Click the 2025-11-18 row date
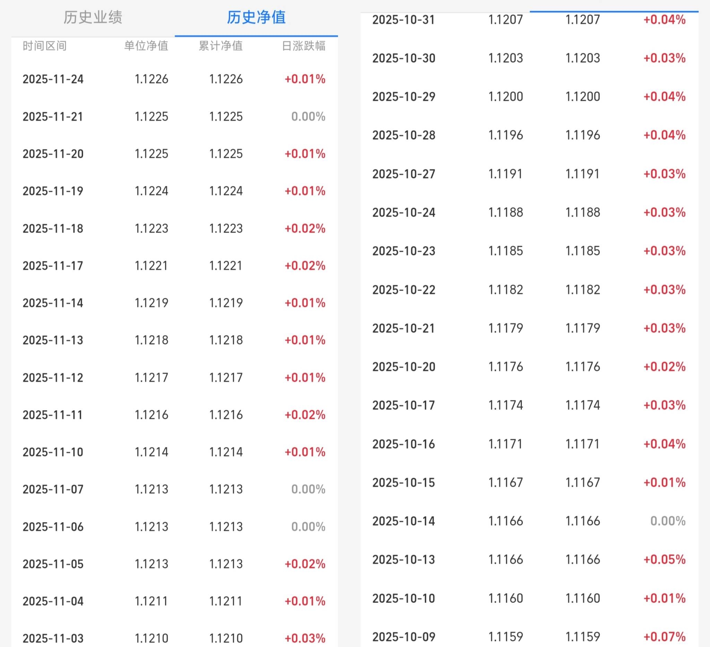This screenshot has width=710, height=647. pos(53,228)
